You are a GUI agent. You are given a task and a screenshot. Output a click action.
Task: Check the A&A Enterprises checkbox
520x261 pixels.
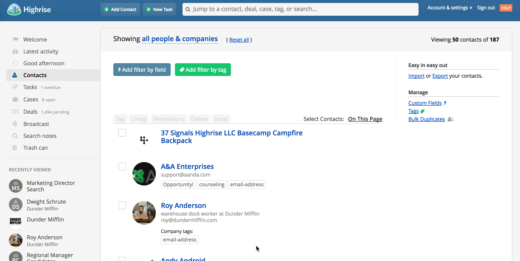click(122, 166)
